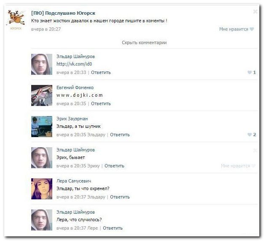Open Эрих Зауэрман's avatar thumbnail
The height and width of the screenshot is (241, 264).
tap(42, 127)
